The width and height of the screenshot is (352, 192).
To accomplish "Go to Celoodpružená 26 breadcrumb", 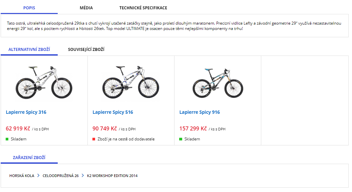I will point(61,176).
